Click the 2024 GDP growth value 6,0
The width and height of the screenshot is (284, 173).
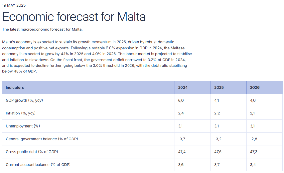click(181, 101)
